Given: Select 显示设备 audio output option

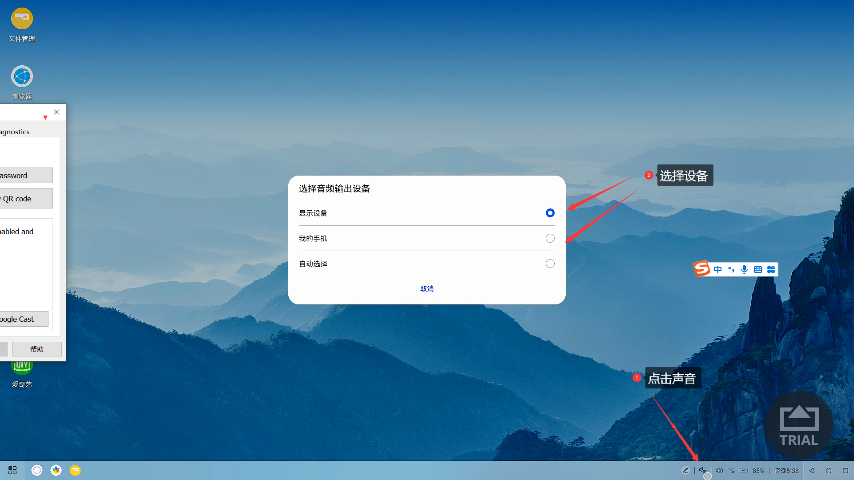Looking at the screenshot, I should pyautogui.click(x=549, y=213).
